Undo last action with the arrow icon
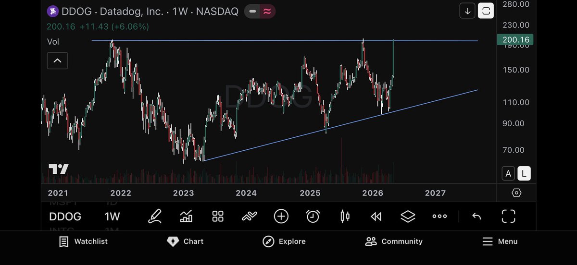 click(477, 217)
